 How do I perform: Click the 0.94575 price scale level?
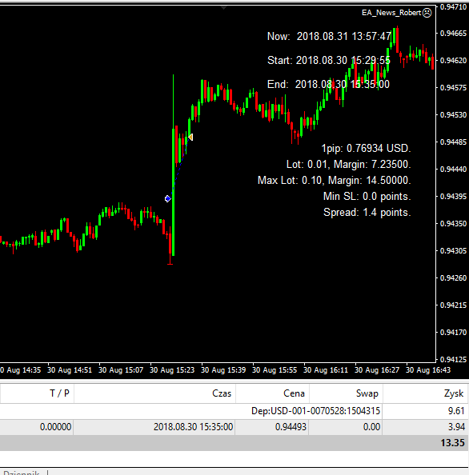click(453, 88)
